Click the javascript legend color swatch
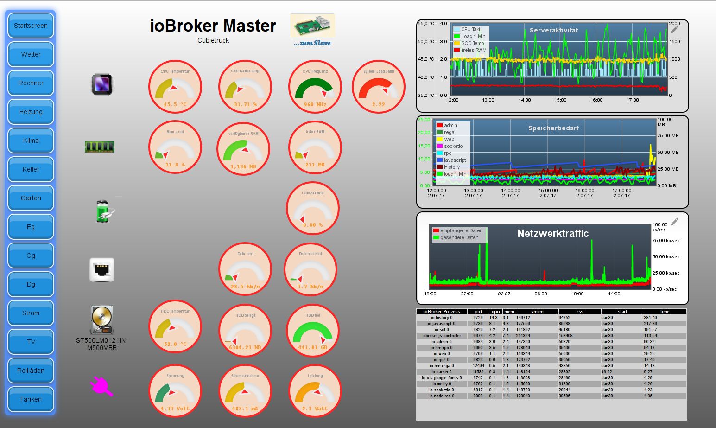This screenshot has height=428, width=716. tap(440, 160)
